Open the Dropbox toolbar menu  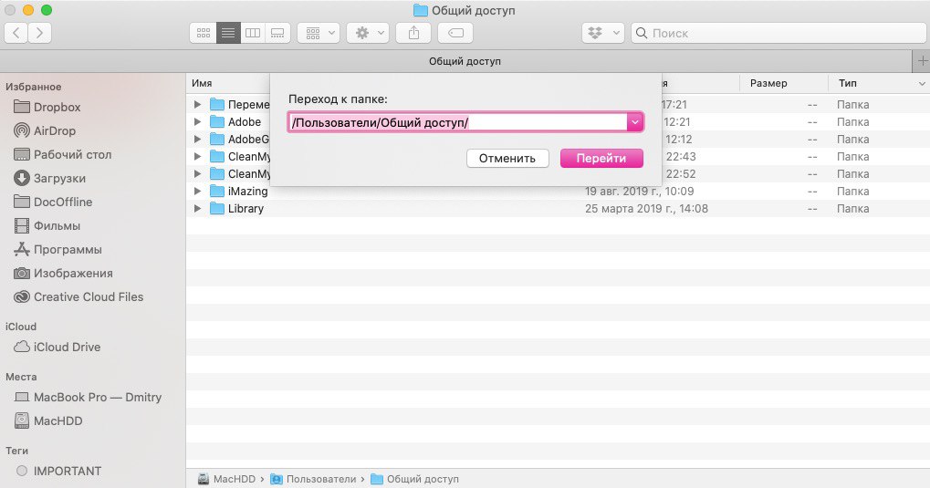coord(604,33)
